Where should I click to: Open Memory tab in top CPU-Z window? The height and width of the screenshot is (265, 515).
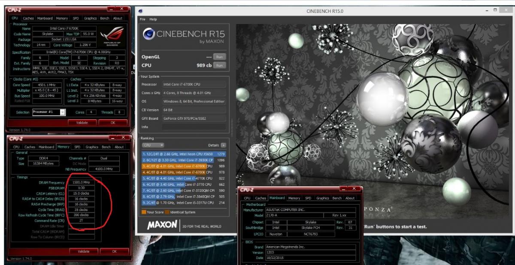pos(62,18)
